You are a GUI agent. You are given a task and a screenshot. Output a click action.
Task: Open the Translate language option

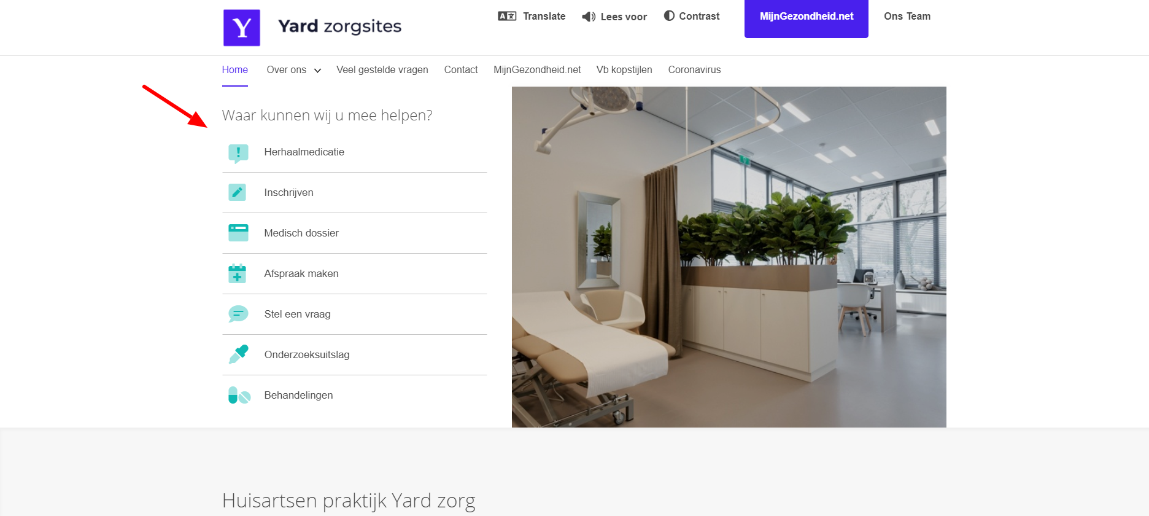pos(532,16)
